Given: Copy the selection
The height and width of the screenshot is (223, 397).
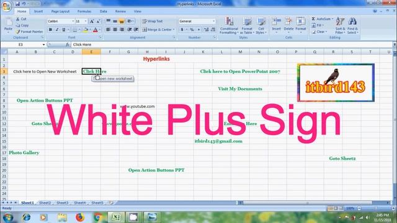Looking at the screenshot, I should point(22,25).
